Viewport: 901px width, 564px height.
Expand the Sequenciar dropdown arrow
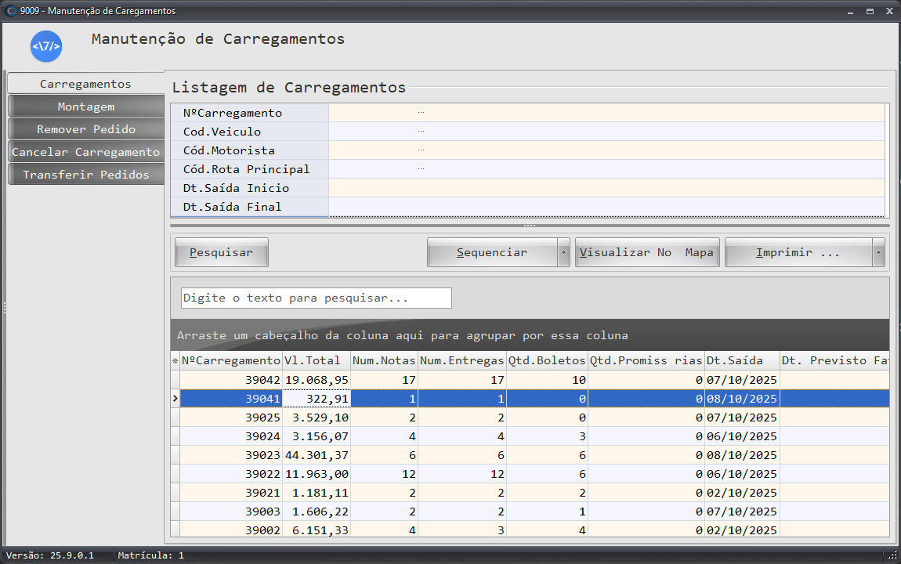[x=563, y=253]
